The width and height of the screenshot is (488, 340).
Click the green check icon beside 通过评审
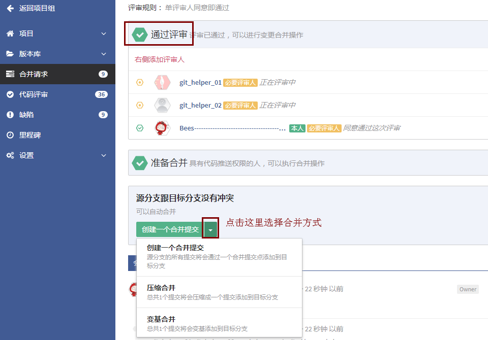click(x=140, y=35)
